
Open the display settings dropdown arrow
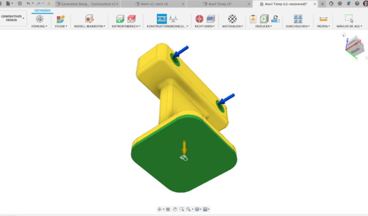[201, 209]
